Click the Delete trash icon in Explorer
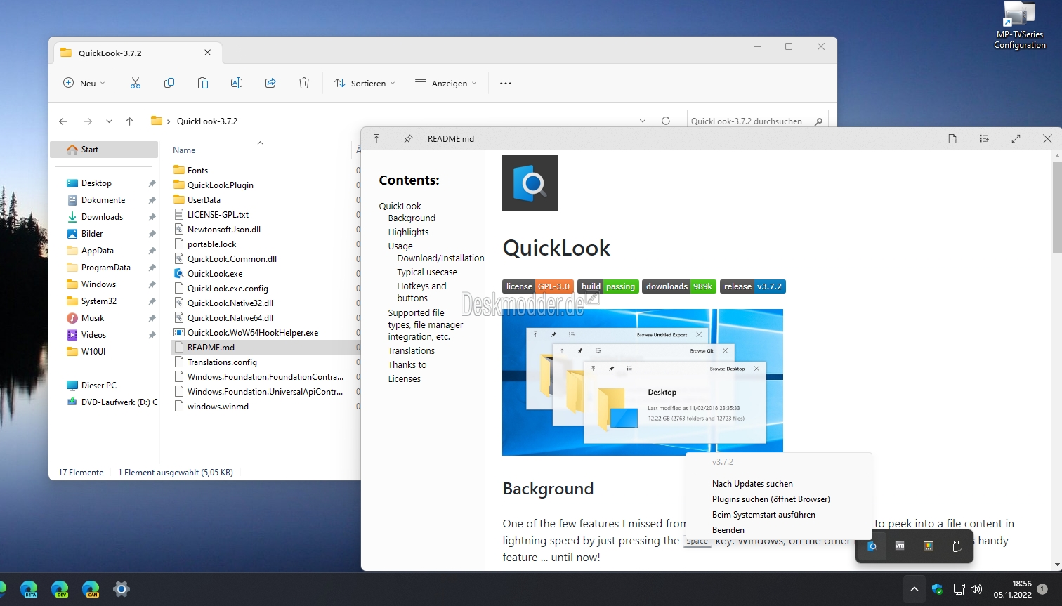 (x=304, y=83)
